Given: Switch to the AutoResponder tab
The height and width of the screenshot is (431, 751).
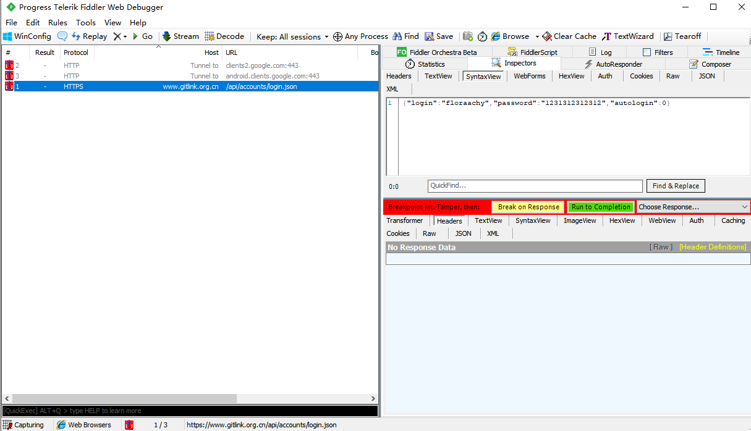Looking at the screenshot, I should pos(613,64).
